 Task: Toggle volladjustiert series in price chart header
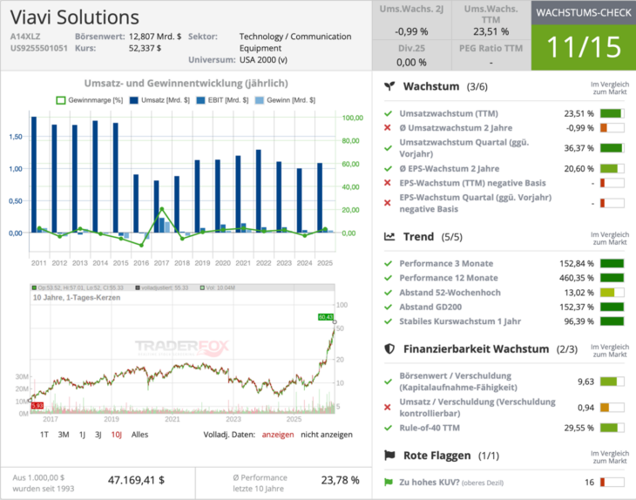pos(162,288)
